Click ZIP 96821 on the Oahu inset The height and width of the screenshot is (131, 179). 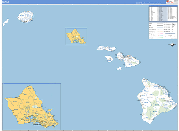pos(50,124)
